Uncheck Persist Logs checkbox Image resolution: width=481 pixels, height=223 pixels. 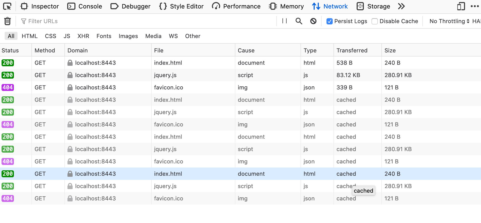point(329,21)
